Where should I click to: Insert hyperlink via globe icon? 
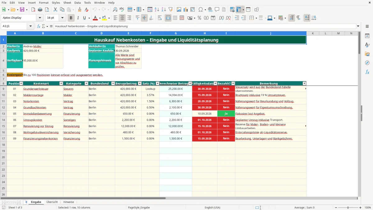pyautogui.click(x=210, y=10)
